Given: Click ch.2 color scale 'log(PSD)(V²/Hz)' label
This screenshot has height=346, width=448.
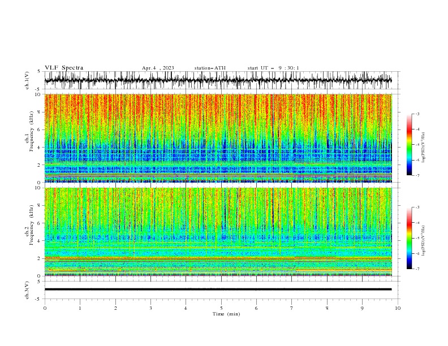Looking at the screenshot, I should pos(424,241).
